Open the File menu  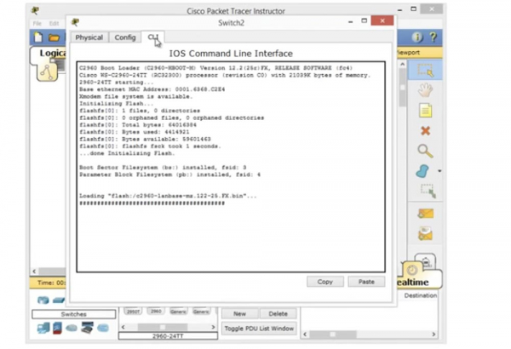tap(37, 23)
